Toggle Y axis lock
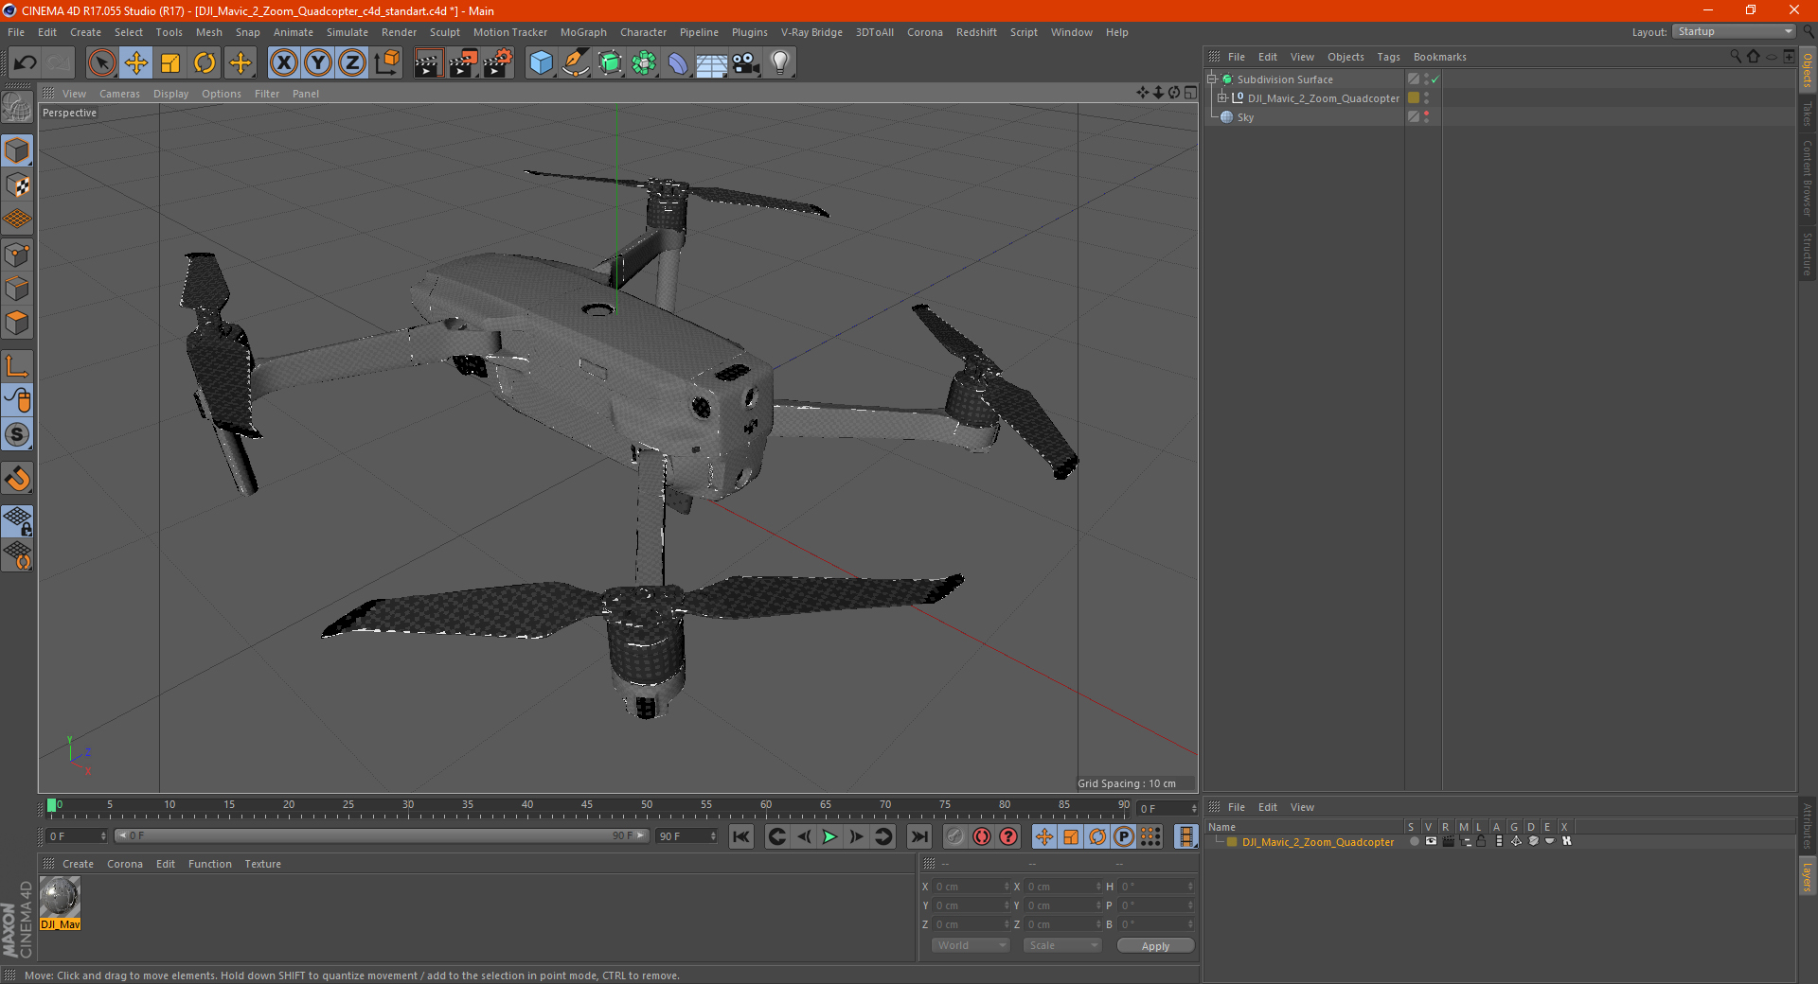Screen dimensions: 1818x984 (x=318, y=63)
